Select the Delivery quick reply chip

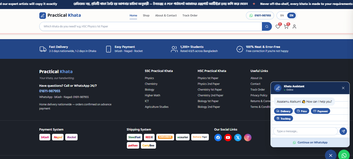click(x=283, y=111)
